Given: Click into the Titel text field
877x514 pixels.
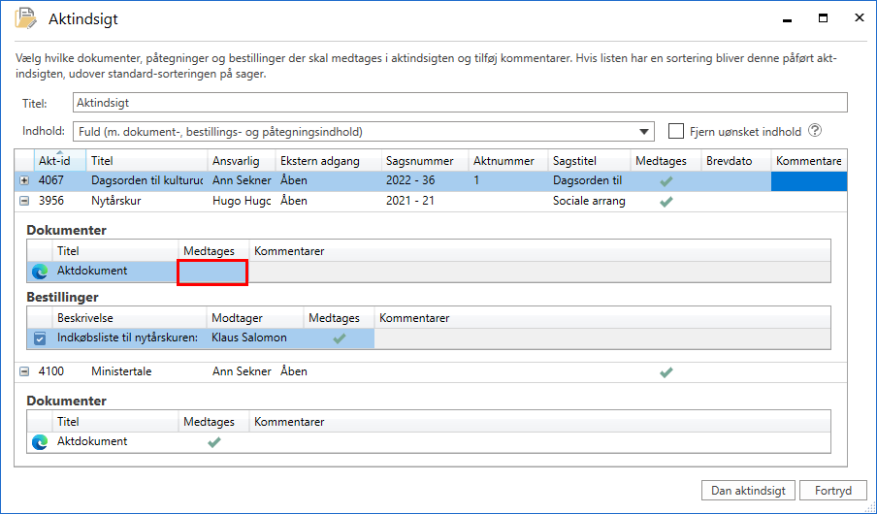Looking at the screenshot, I should coord(460,103).
